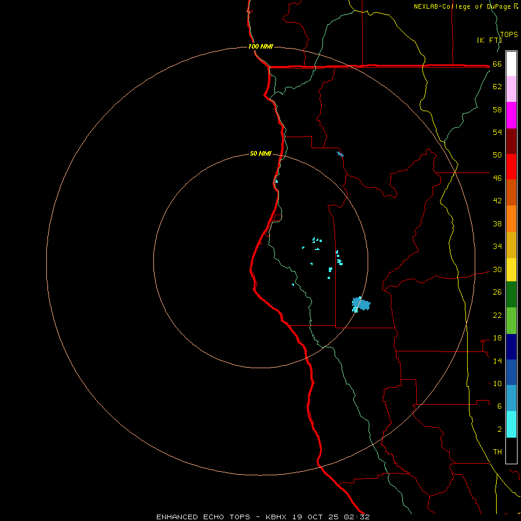521x521 pixels.
Task: Click the legend value 50
Action: pos(497,155)
